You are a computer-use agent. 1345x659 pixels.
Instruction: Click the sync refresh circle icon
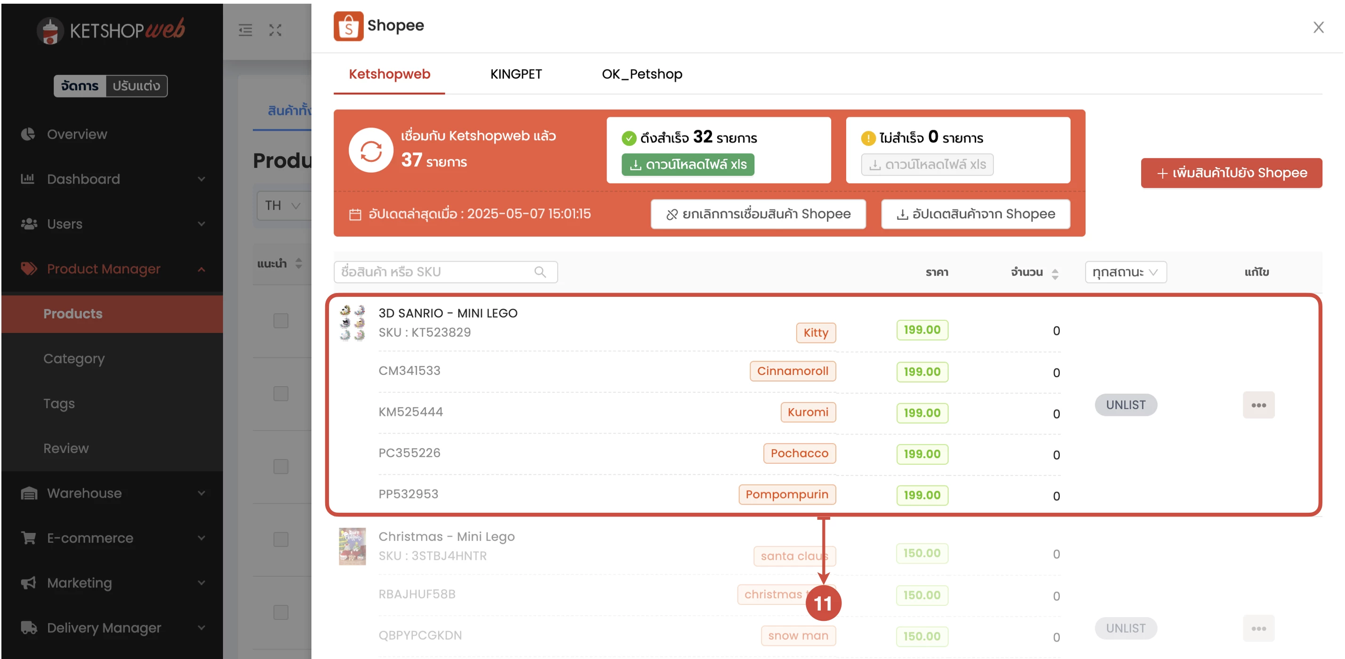coord(371,150)
